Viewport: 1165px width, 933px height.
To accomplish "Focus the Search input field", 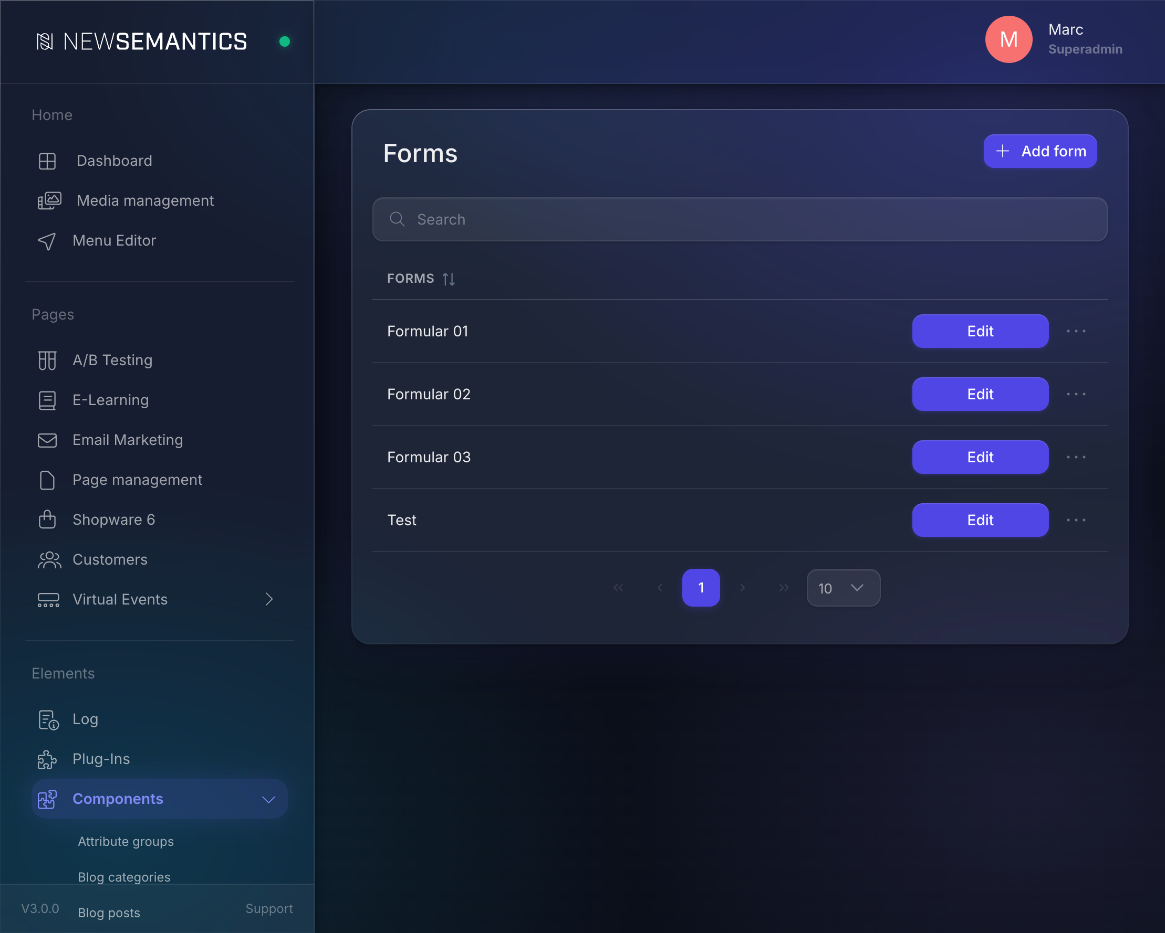I will click(x=740, y=219).
